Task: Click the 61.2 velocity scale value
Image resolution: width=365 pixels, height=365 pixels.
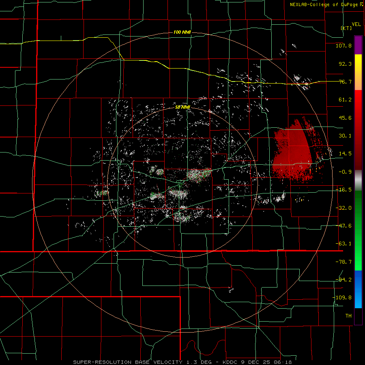Action: click(x=345, y=99)
